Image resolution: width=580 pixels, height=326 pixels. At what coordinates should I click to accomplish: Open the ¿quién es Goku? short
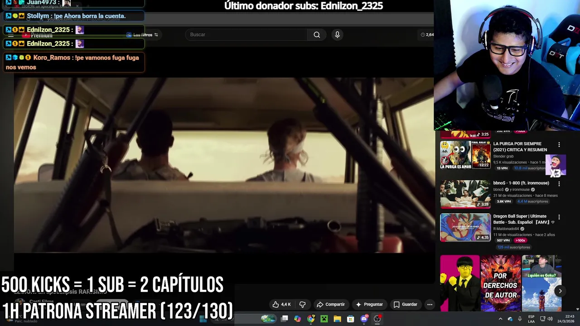[x=541, y=283]
